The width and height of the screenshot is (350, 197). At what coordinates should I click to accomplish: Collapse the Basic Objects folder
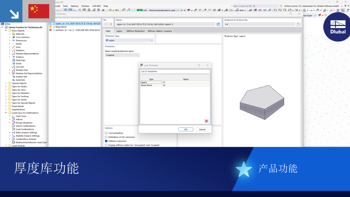pos(6,30)
